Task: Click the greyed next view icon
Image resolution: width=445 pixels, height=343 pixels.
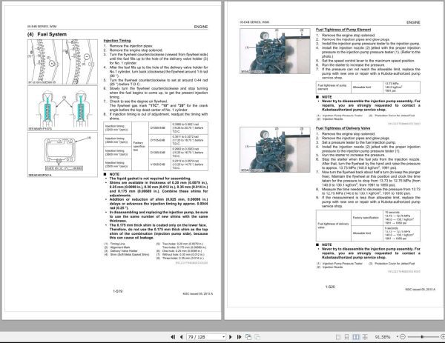Action: [x=257, y=337]
